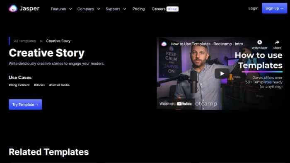Click the Sign up button
290x163 pixels.
[x=274, y=8]
